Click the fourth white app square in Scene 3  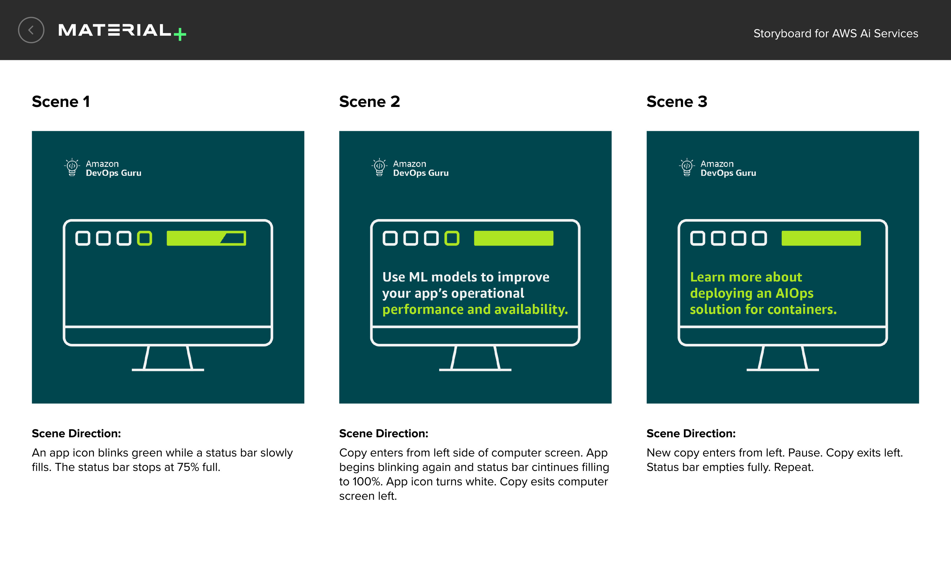(759, 238)
